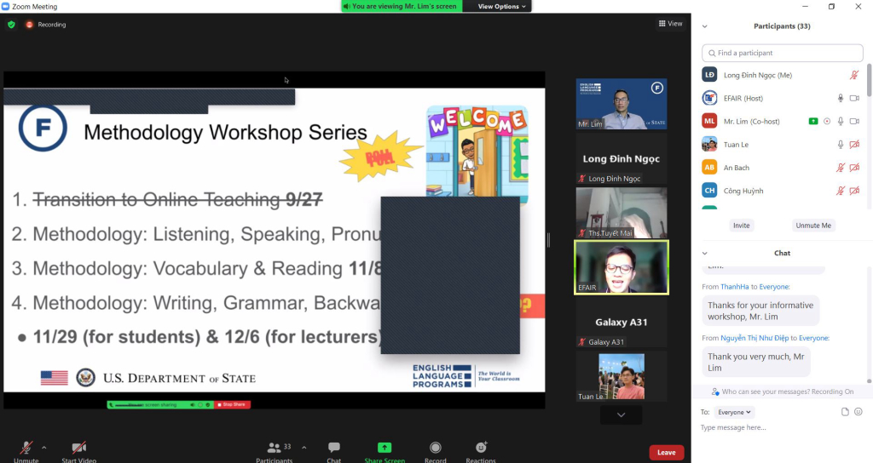
Task: Open the 'To: Everyone' recipient dropdown
Action: click(734, 412)
